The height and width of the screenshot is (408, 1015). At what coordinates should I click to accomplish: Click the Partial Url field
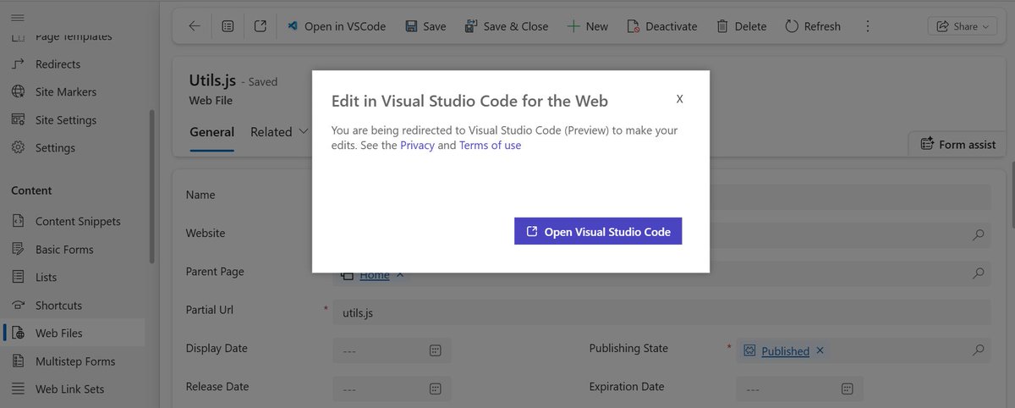point(661,312)
